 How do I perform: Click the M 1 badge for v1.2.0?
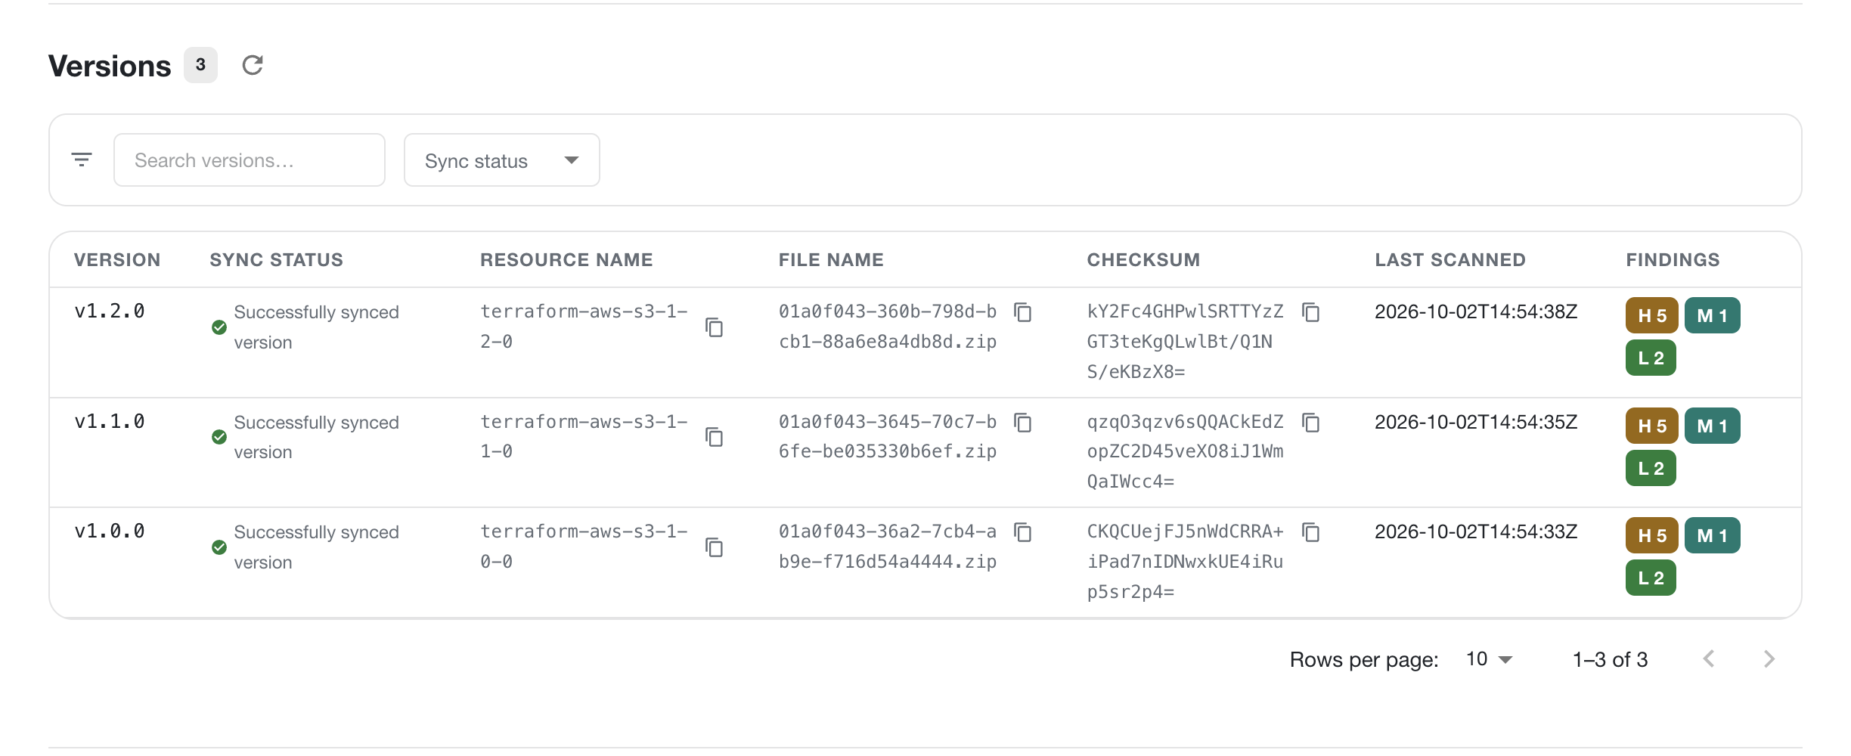(x=1713, y=315)
